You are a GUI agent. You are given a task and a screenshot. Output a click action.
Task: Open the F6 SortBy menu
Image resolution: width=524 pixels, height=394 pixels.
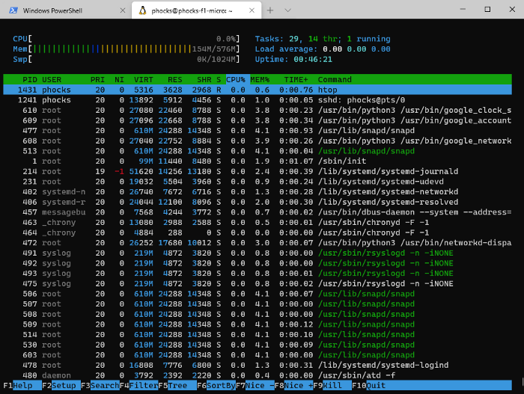(x=216, y=385)
